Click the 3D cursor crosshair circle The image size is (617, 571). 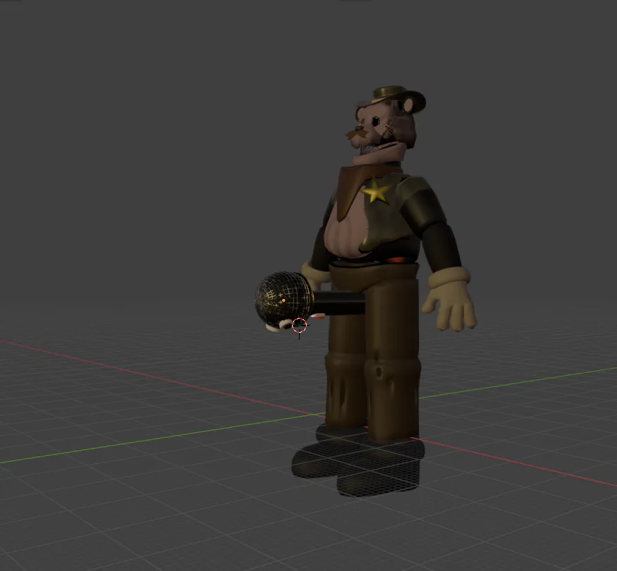point(300,325)
